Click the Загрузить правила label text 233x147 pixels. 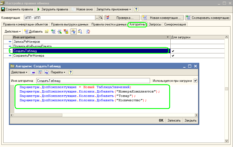click(54, 9)
